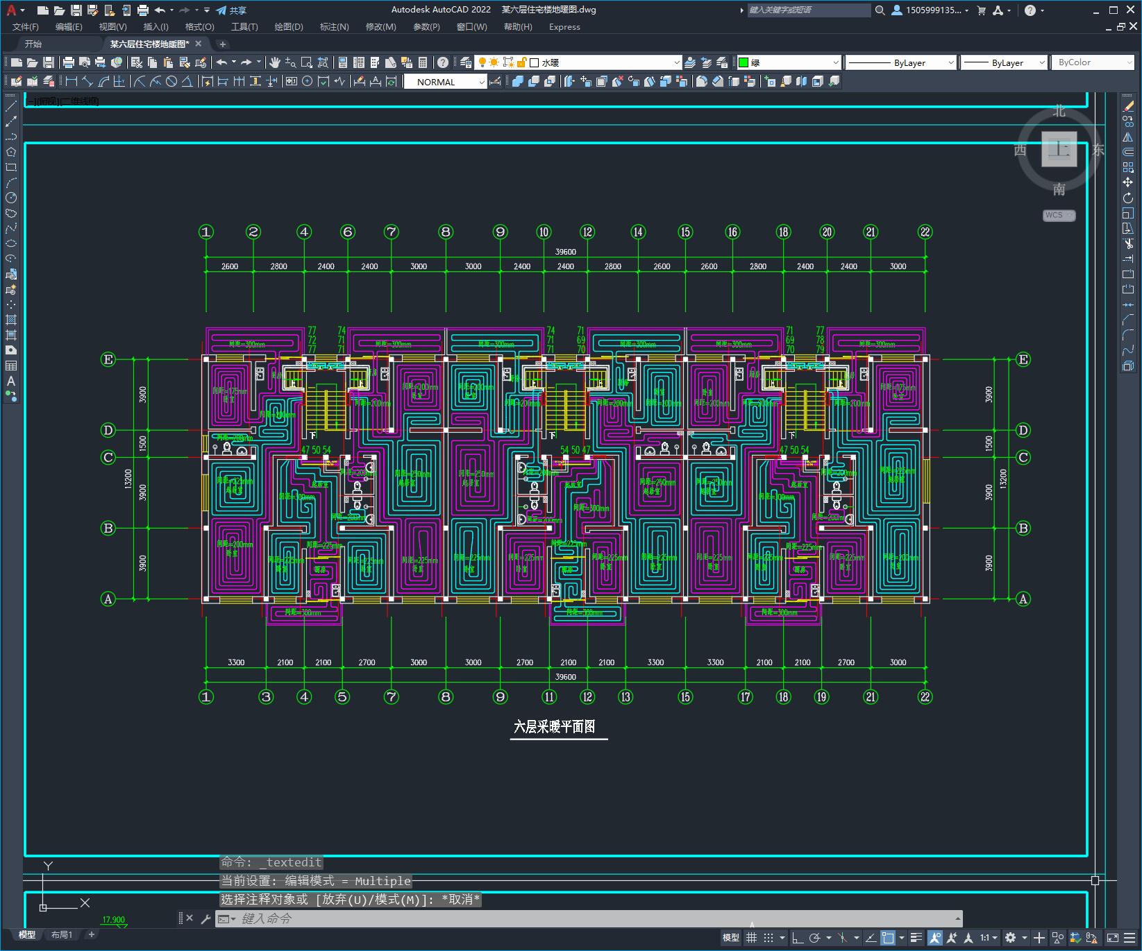Click the Center Mark dimension icon
This screenshot has height=951, width=1142.
click(x=308, y=81)
